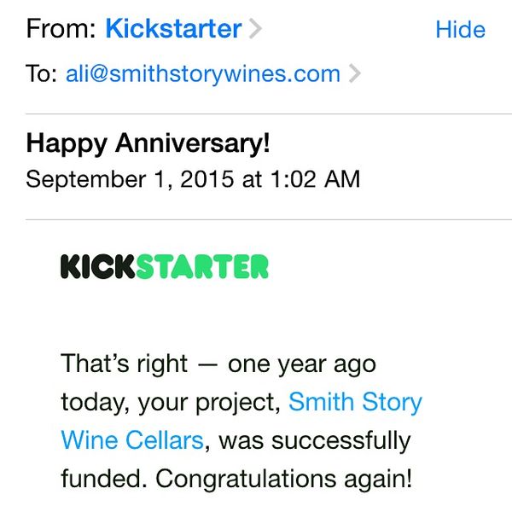
Task: Click the From: field label
Action: click(x=61, y=29)
